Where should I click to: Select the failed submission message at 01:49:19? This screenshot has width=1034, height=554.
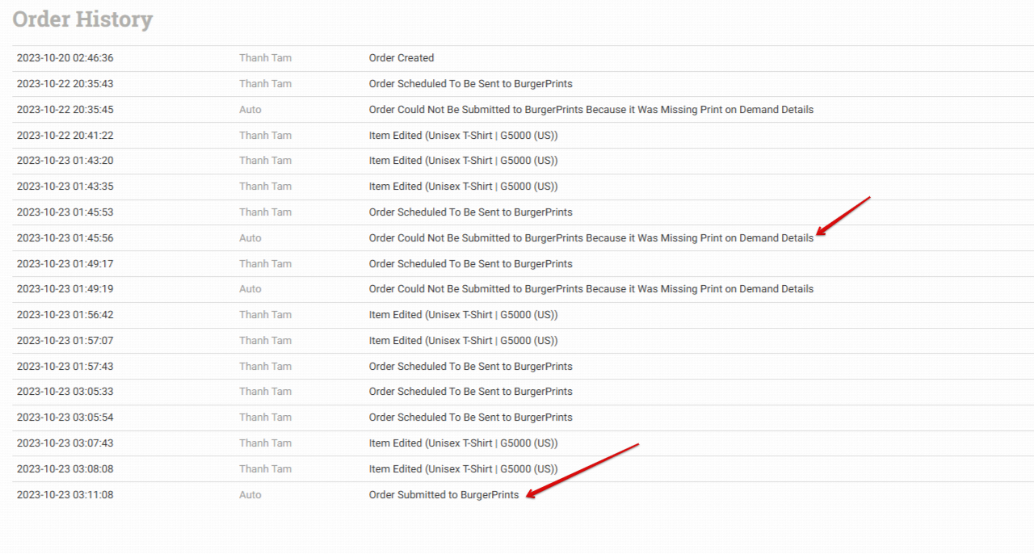pyautogui.click(x=591, y=289)
